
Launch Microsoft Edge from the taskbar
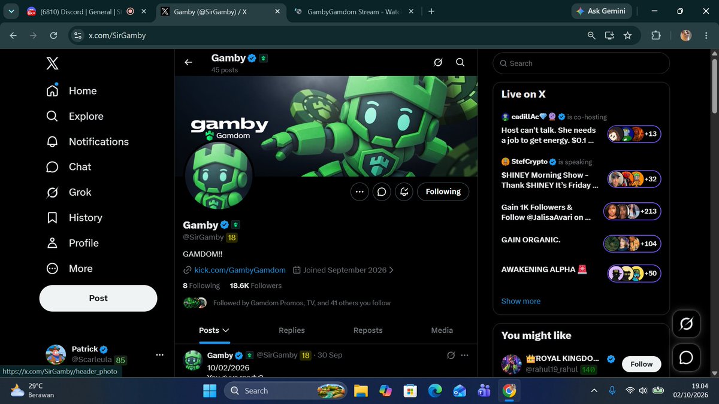(x=435, y=391)
